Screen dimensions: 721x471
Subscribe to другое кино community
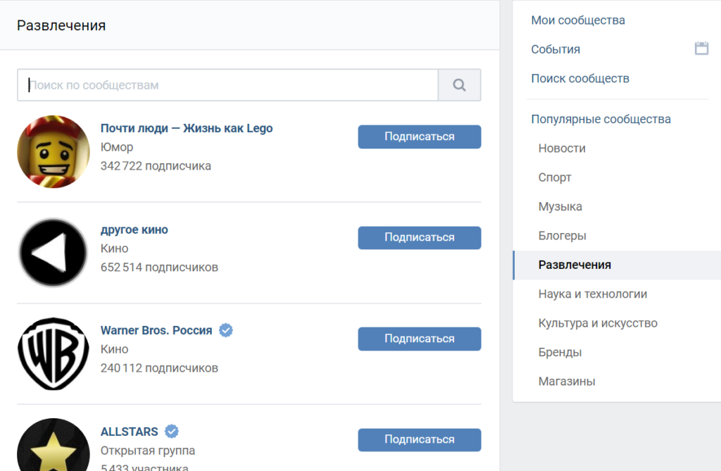[420, 238]
